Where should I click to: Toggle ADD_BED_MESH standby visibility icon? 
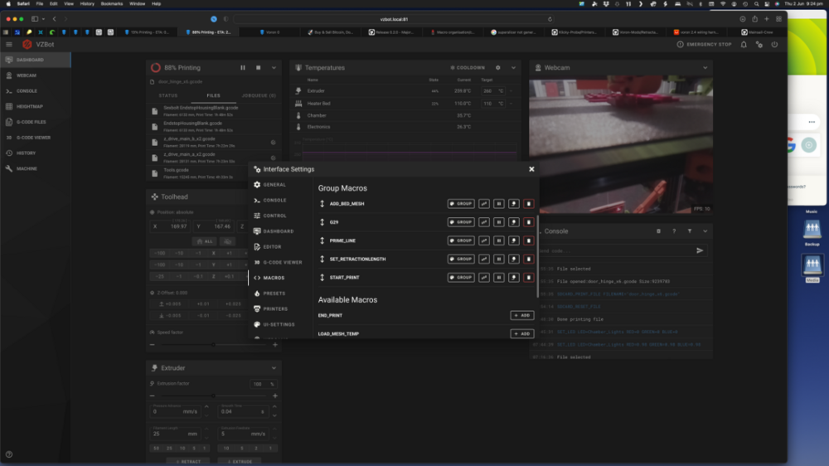(484, 204)
